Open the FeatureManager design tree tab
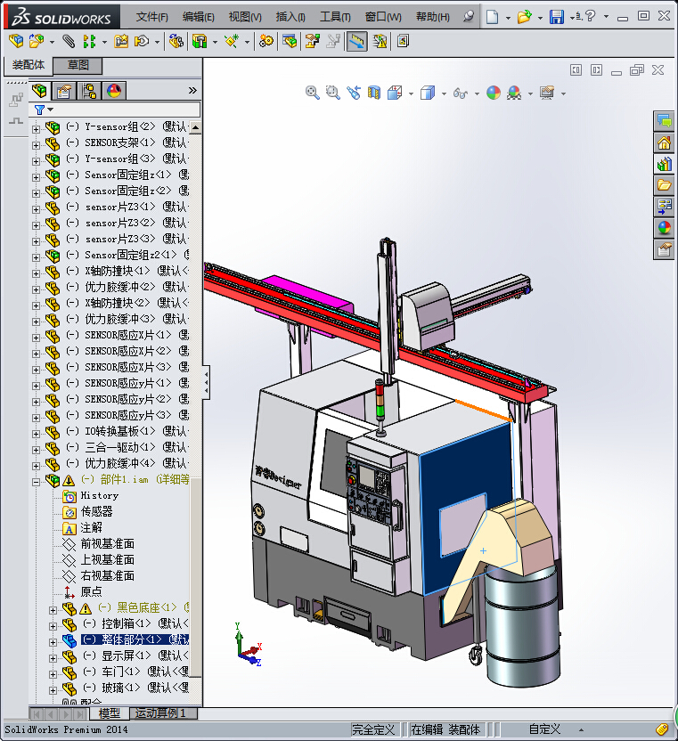The image size is (678, 741). [40, 90]
